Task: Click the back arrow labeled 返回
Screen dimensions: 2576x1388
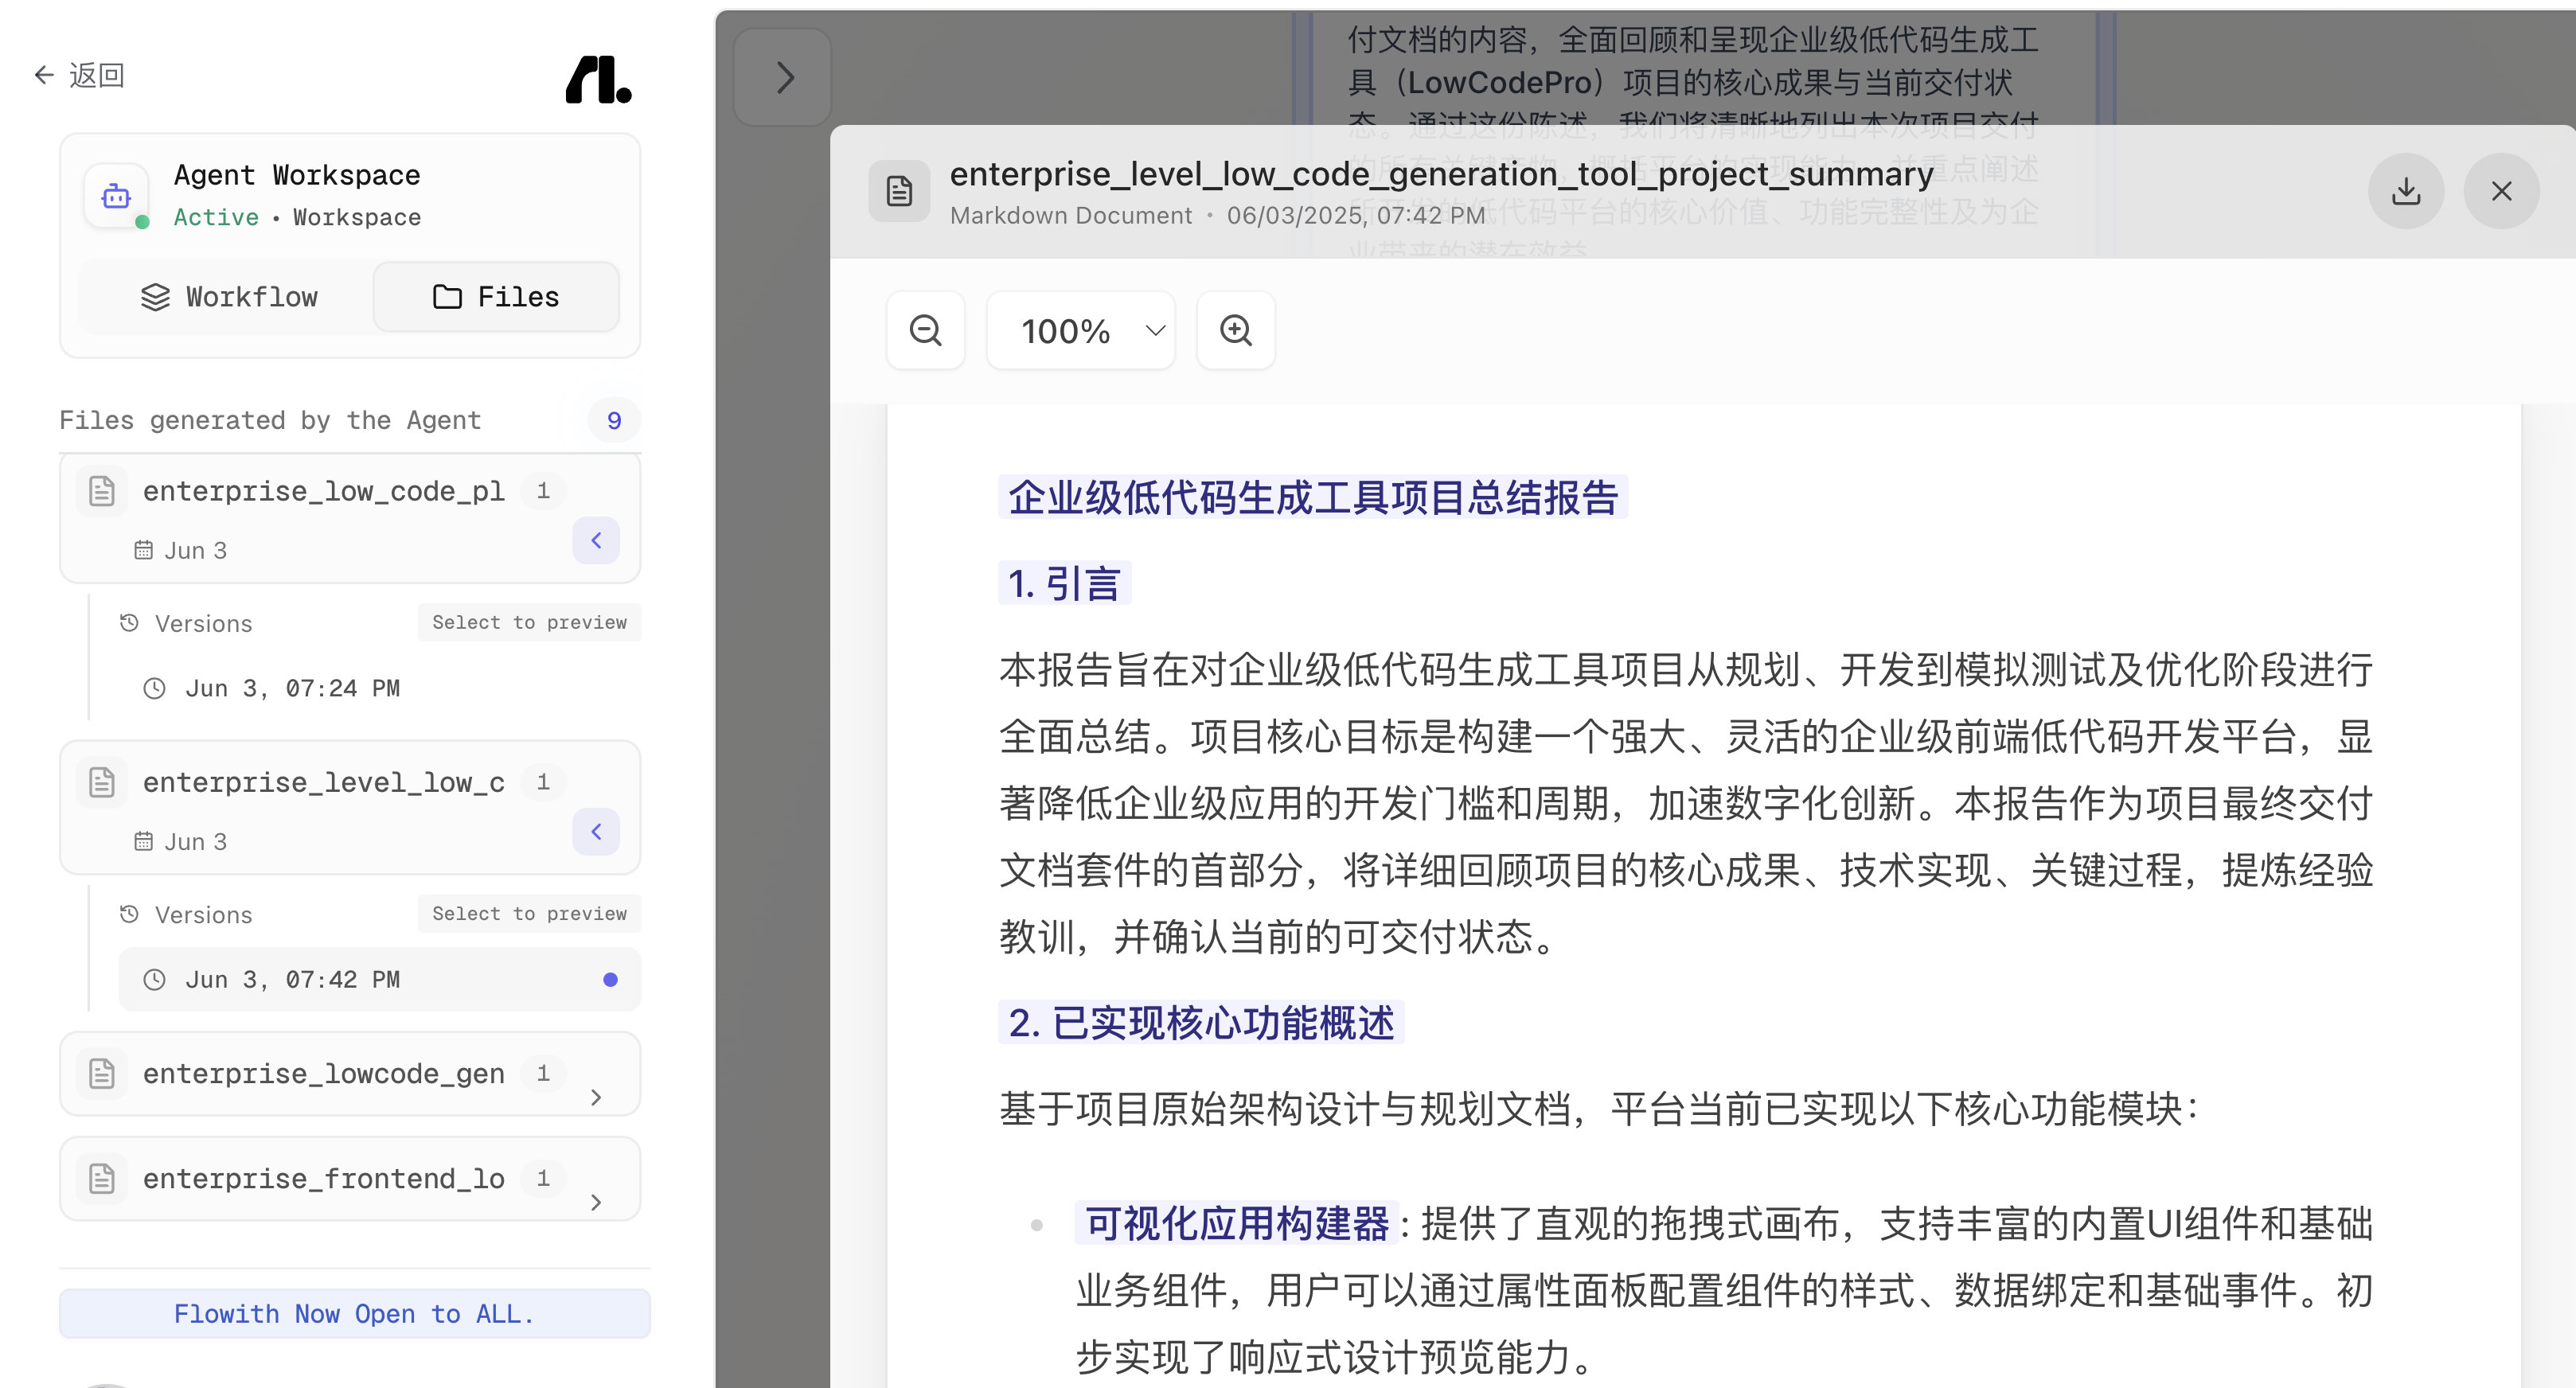Action: tap(79, 75)
